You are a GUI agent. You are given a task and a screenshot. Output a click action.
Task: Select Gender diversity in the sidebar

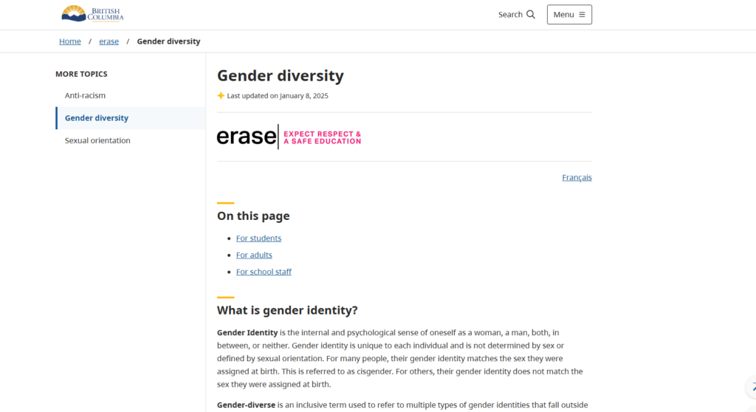tap(130, 118)
